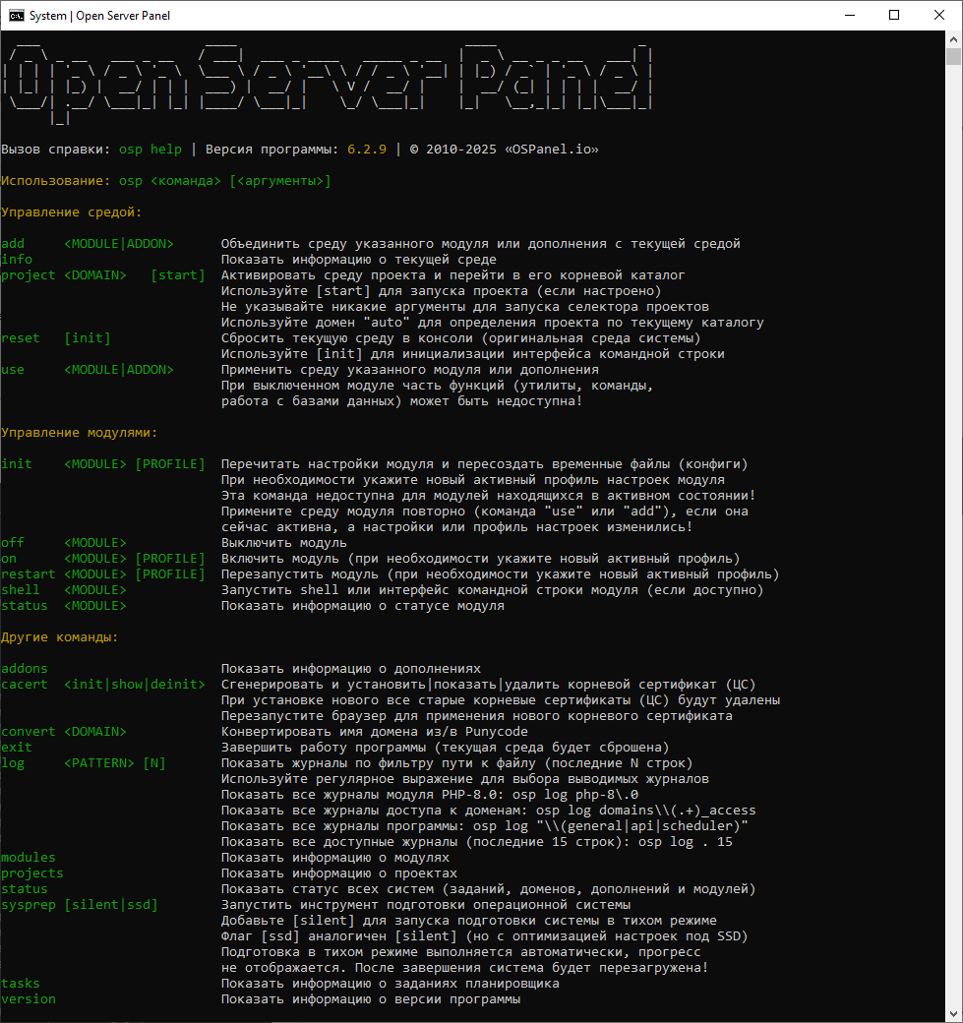Click the 'System | Open Server Panel' title

coord(99,16)
